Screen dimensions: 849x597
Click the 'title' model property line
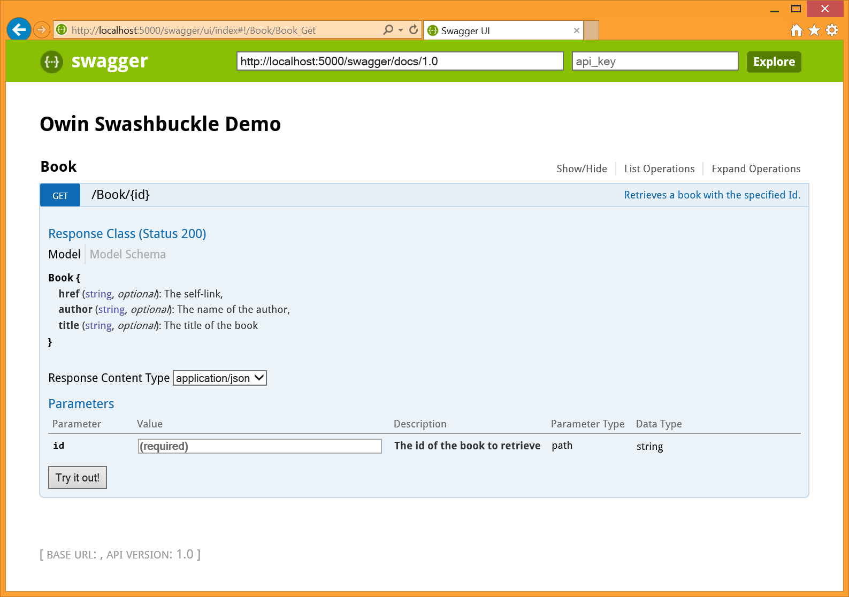click(x=158, y=325)
